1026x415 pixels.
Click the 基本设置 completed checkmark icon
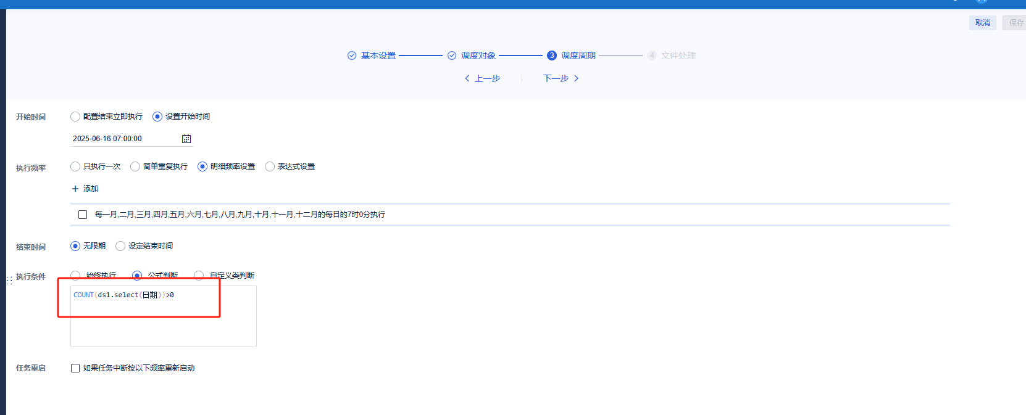coord(352,55)
